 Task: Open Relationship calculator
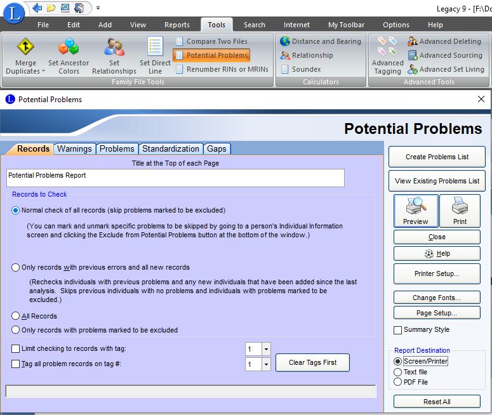307,55
